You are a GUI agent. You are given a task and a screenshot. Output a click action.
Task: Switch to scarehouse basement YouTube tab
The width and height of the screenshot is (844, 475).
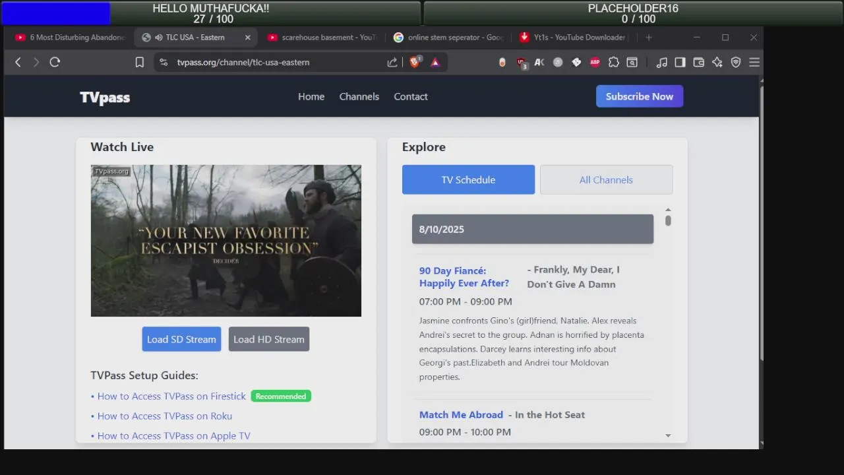321,38
